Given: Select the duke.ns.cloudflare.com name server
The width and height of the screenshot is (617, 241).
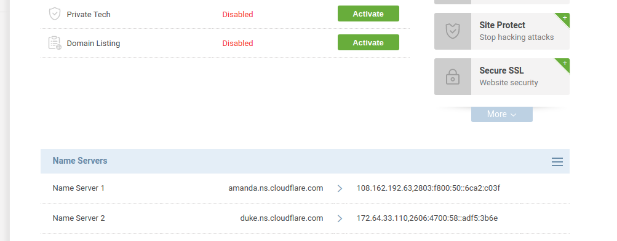Looking at the screenshot, I should click(x=282, y=218).
